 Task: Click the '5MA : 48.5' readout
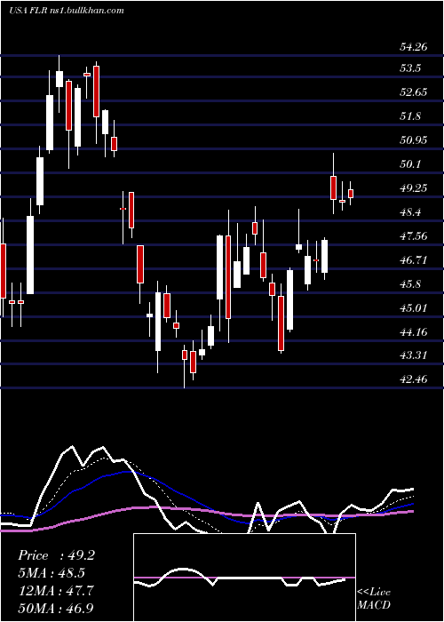[x=52, y=573]
